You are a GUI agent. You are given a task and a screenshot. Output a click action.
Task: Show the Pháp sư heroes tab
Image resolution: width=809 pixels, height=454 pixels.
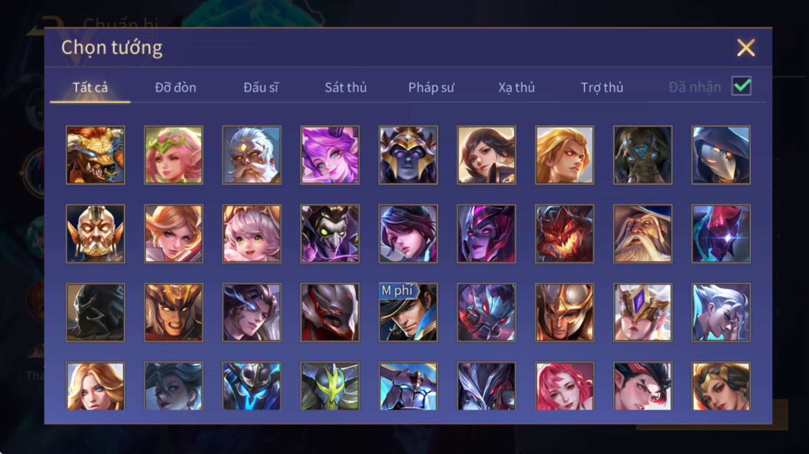431,87
